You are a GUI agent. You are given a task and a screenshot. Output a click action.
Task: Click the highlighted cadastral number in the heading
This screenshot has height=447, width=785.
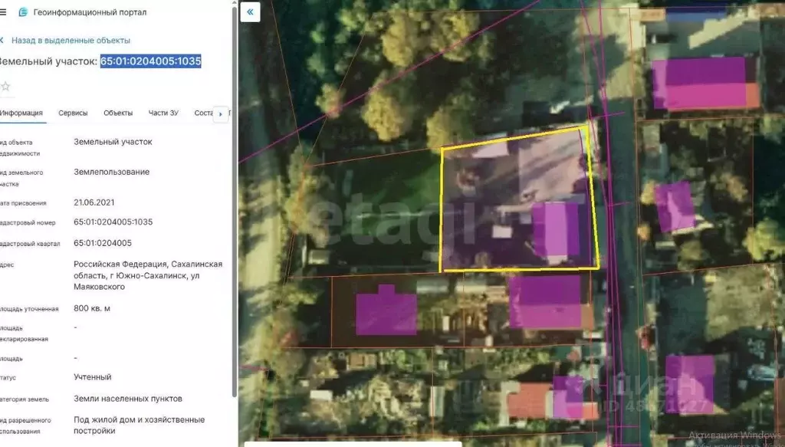(150, 61)
